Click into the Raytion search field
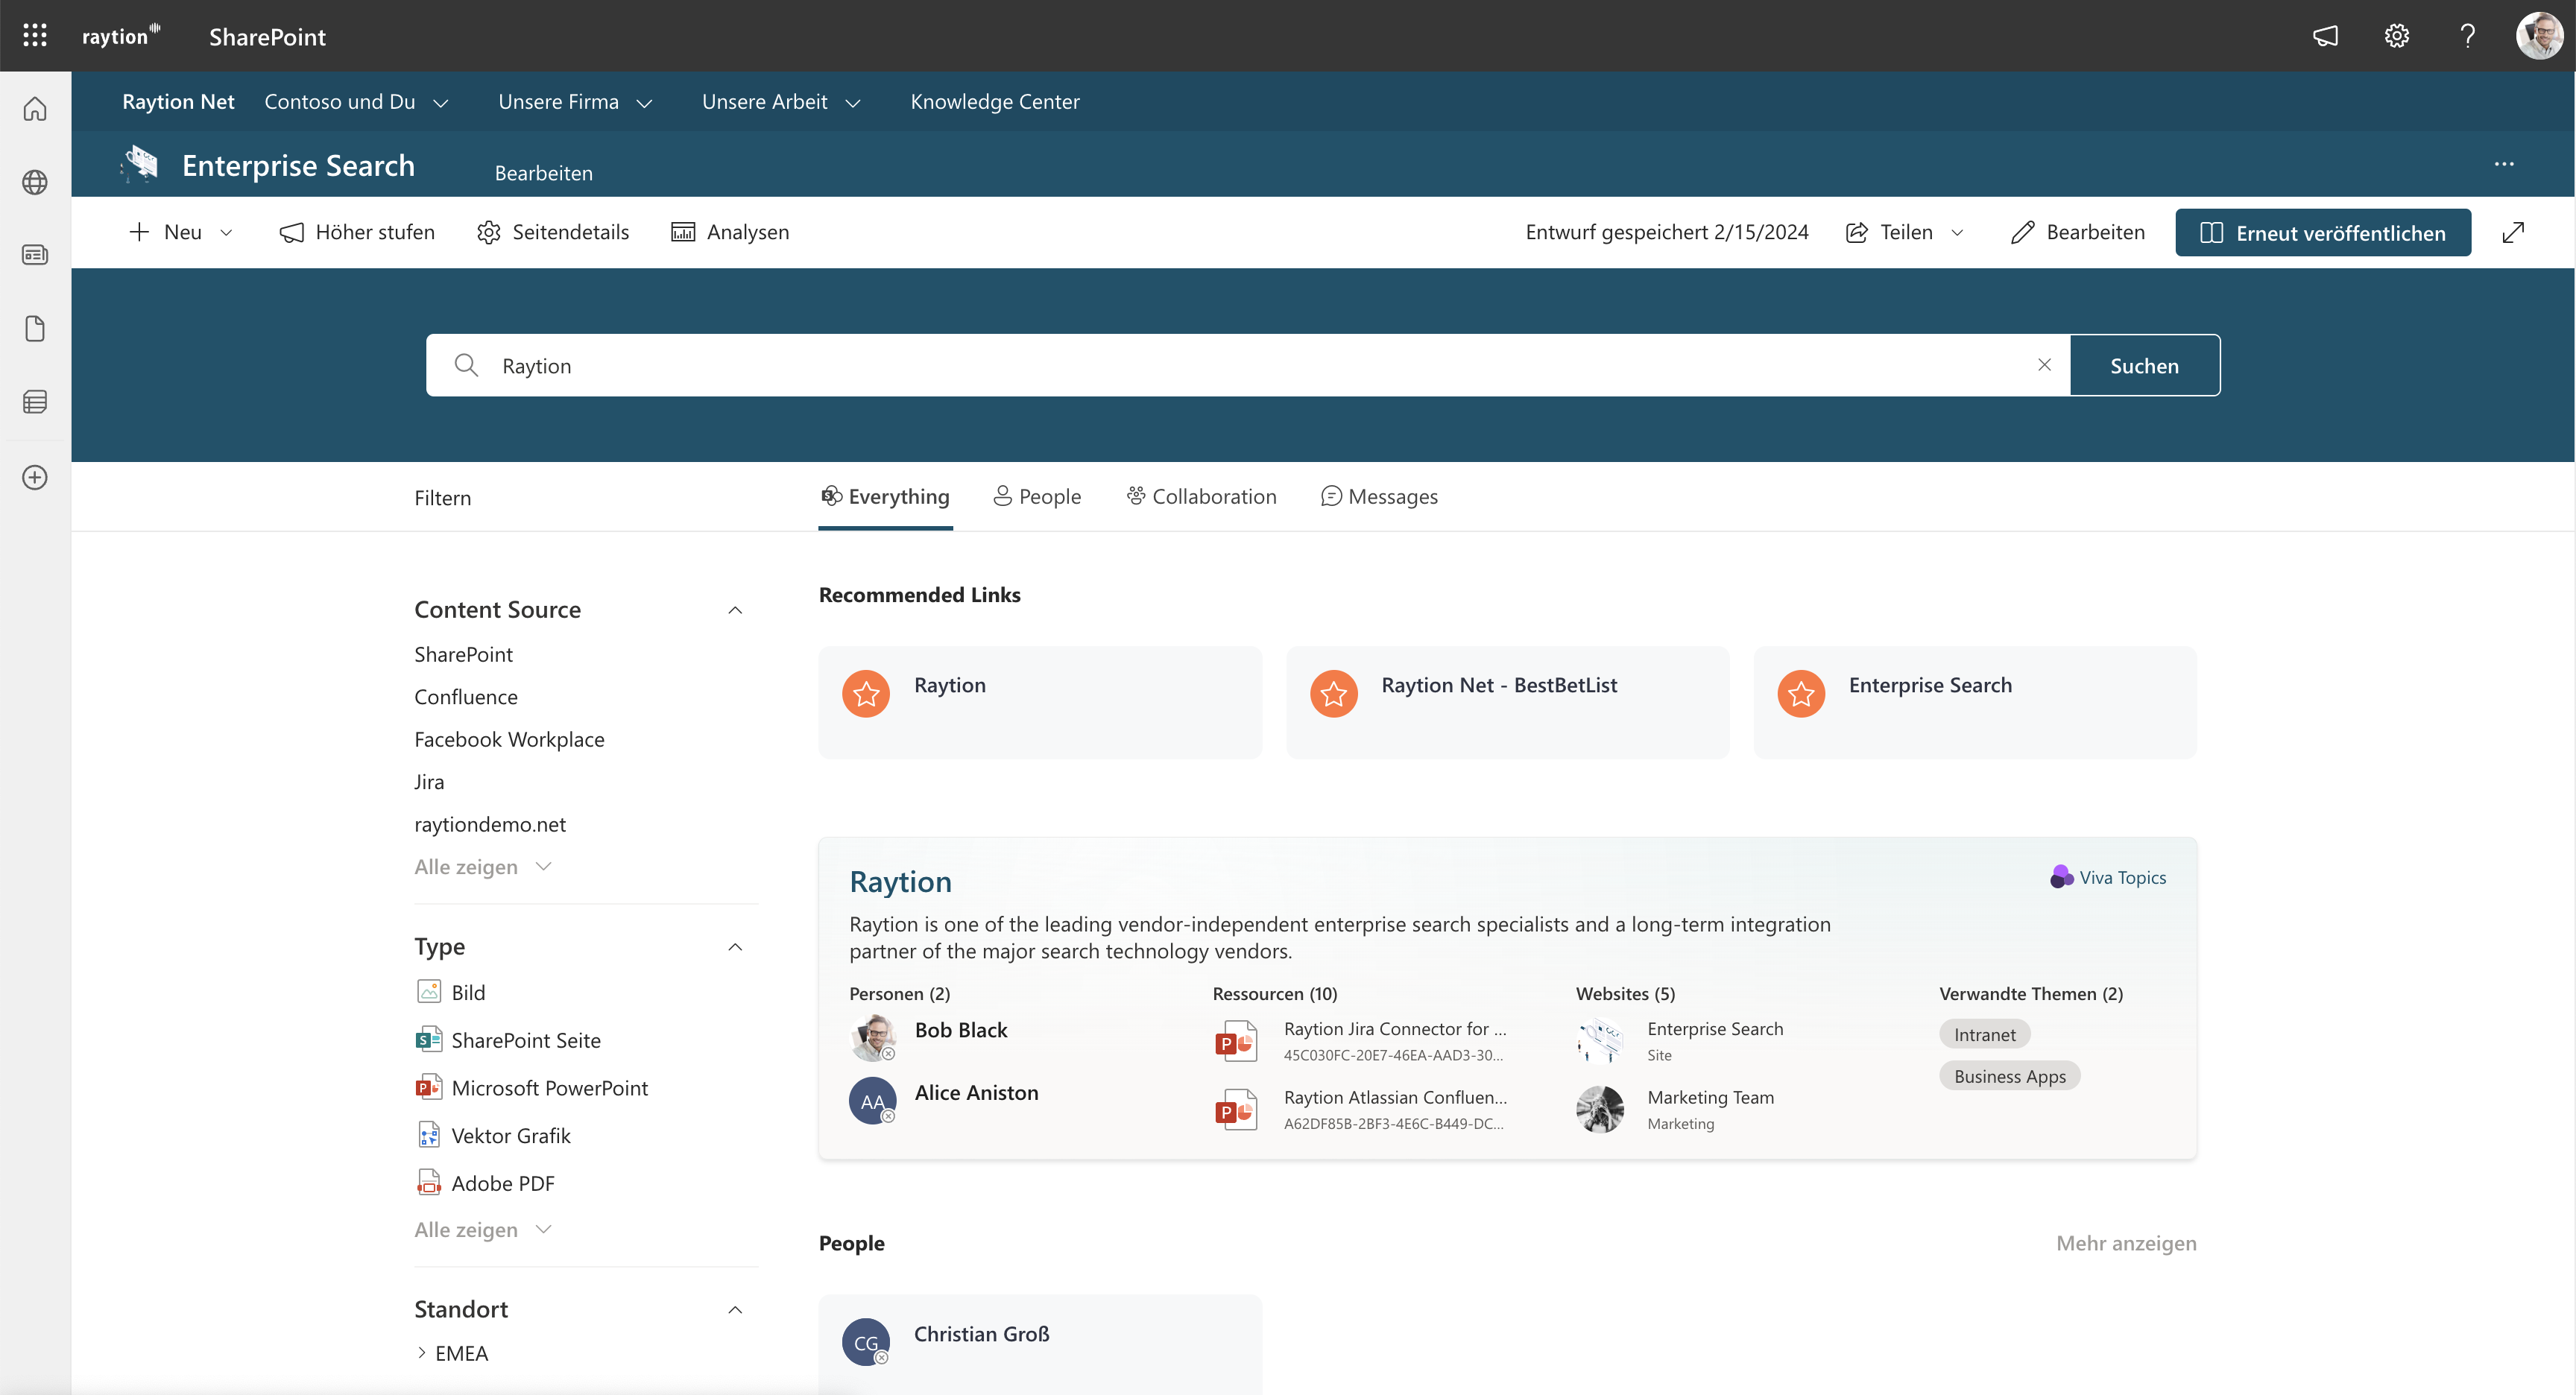This screenshot has width=2576, height=1395. click(x=1247, y=365)
